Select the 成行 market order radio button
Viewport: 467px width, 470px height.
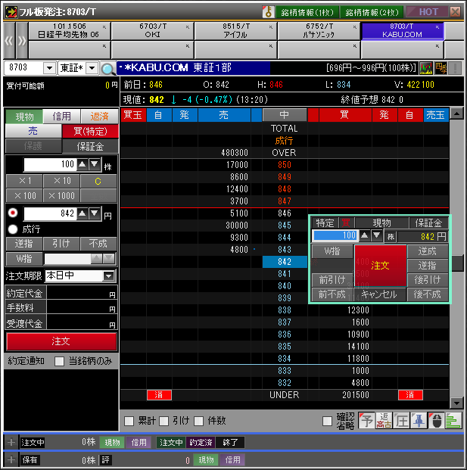[x=12, y=229]
